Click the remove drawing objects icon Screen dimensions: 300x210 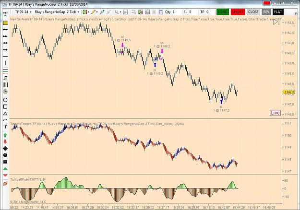[5, 184]
